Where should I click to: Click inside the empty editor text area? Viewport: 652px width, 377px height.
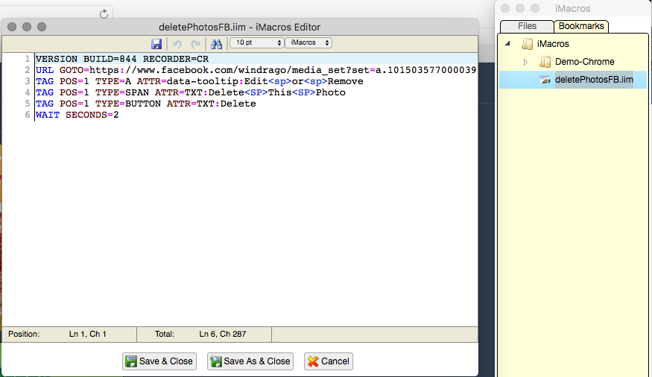click(256, 224)
